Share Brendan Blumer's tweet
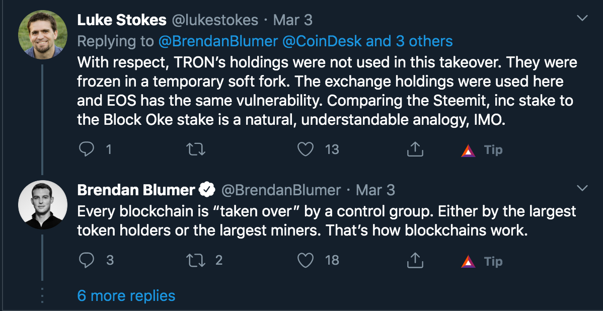The height and width of the screenshot is (311, 603). (x=415, y=261)
